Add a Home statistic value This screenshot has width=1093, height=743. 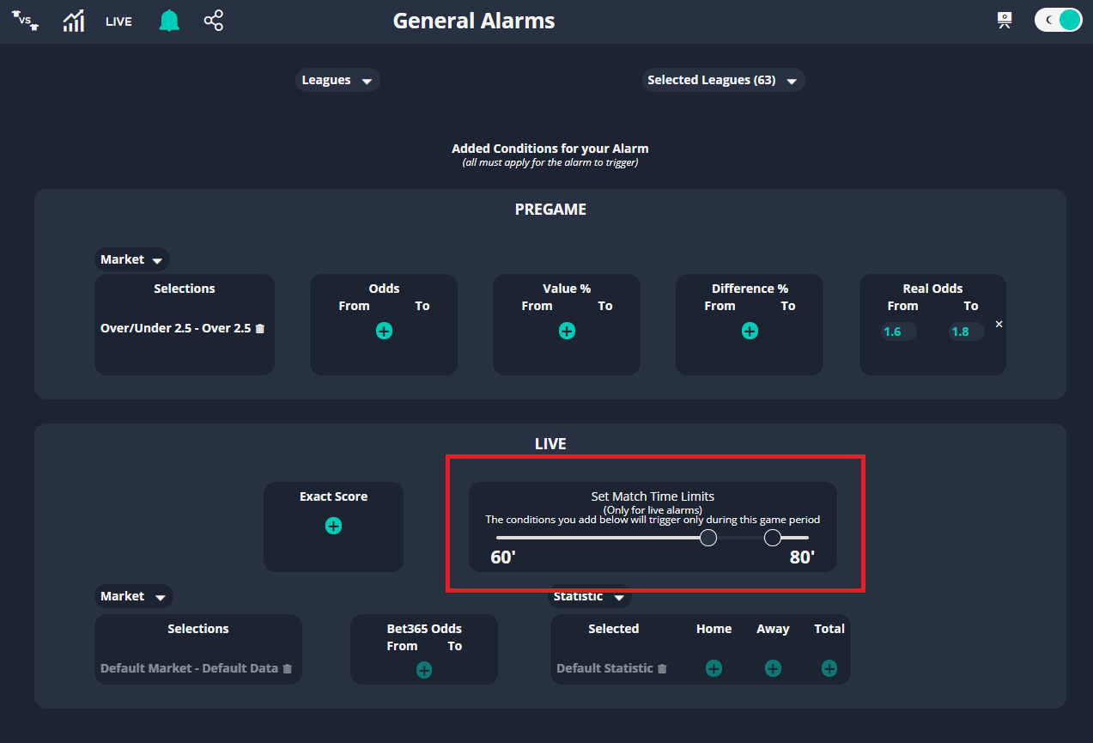pyautogui.click(x=713, y=667)
